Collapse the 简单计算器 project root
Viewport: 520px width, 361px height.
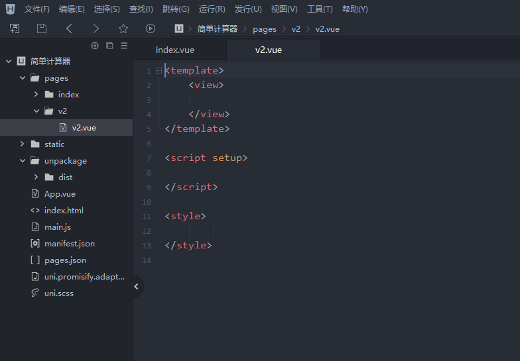click(x=9, y=62)
